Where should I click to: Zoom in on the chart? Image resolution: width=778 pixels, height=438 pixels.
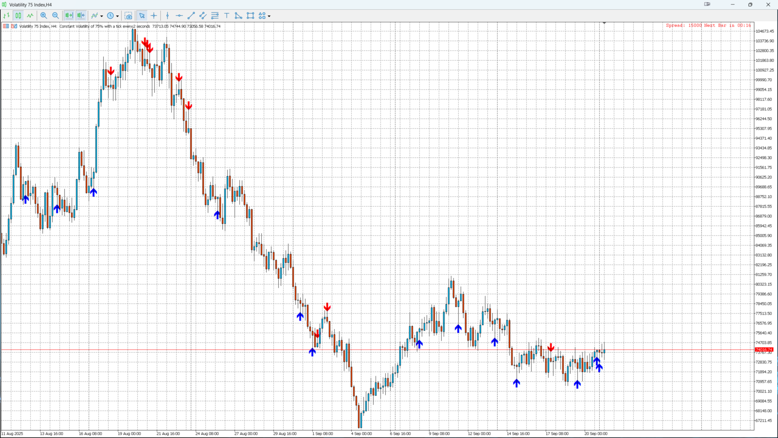pos(44,16)
